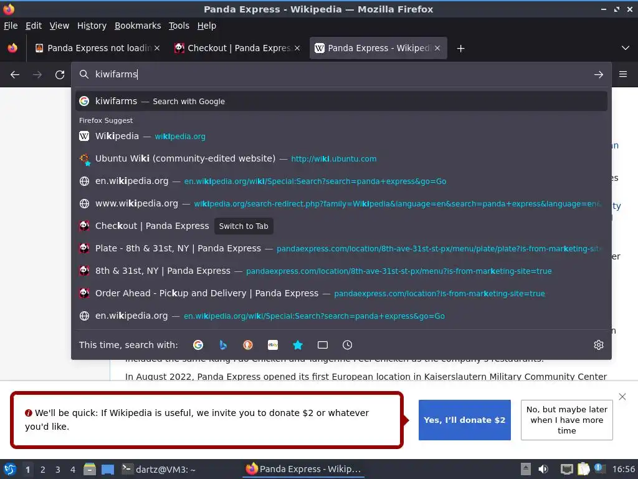
Task: Choose the www.wikipedia.org search-redirect suggestion
Action: coord(341,203)
